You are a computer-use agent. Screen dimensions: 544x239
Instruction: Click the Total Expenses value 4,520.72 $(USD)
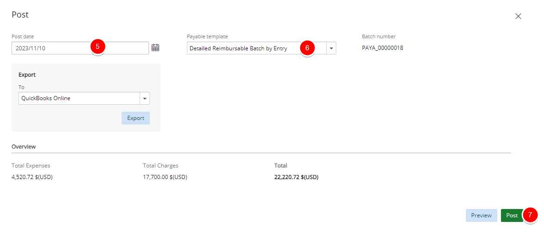coord(32,177)
